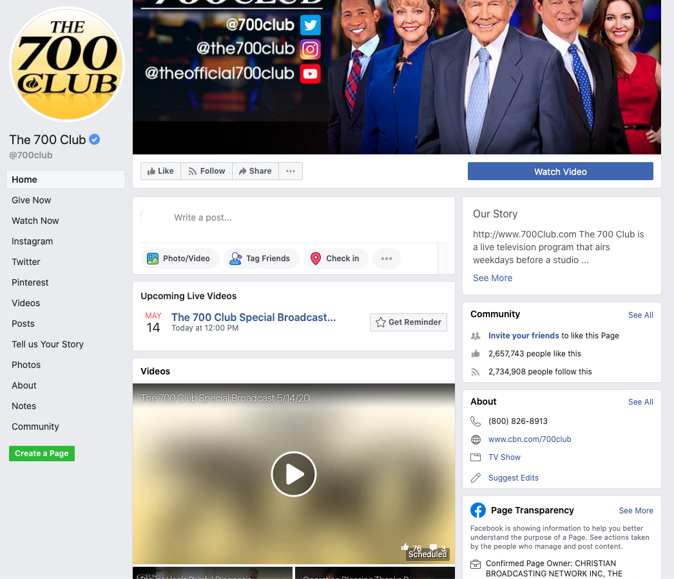Expand Our Story with See More
674x579 pixels.
[492, 278]
